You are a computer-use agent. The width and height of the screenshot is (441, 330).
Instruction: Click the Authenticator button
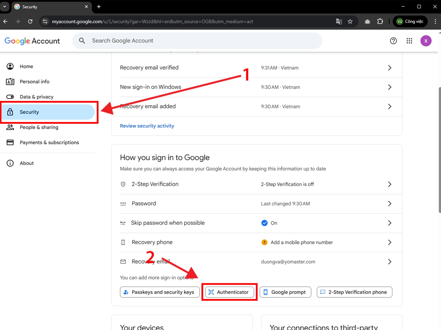click(x=229, y=292)
